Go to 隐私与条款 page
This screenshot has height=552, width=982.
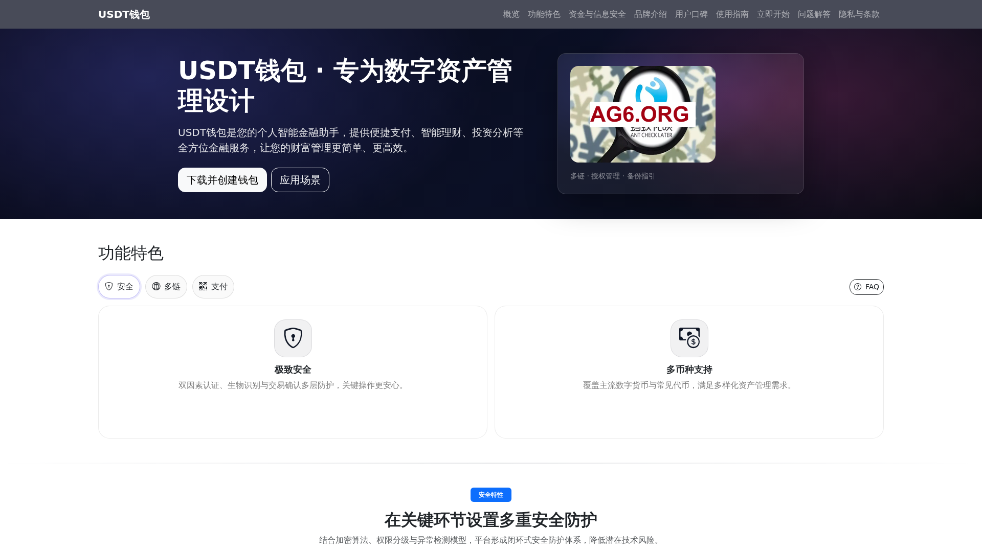click(x=859, y=14)
